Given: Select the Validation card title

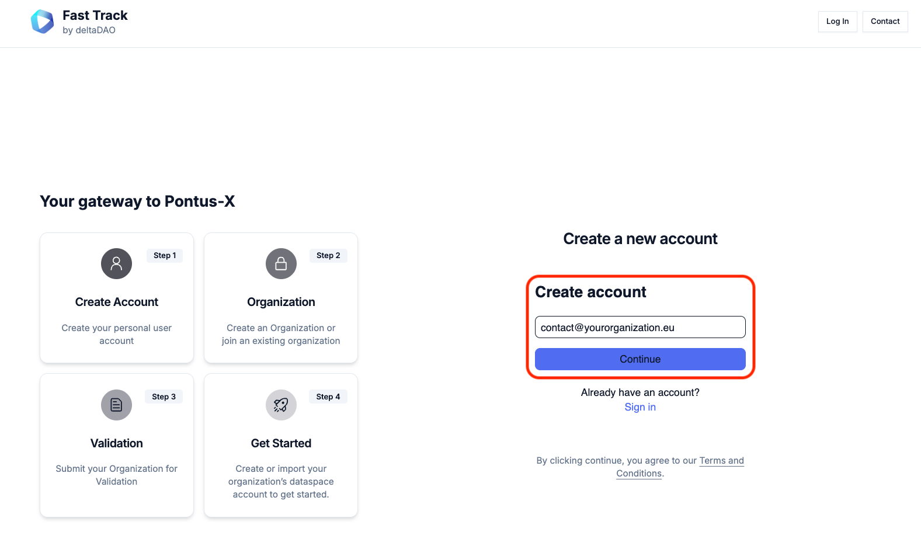Looking at the screenshot, I should [117, 443].
